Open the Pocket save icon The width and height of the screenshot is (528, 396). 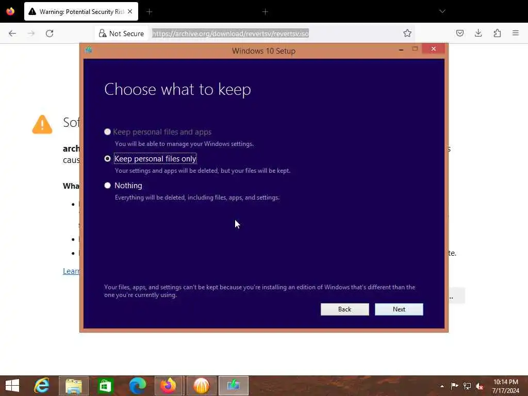[x=459, y=33]
